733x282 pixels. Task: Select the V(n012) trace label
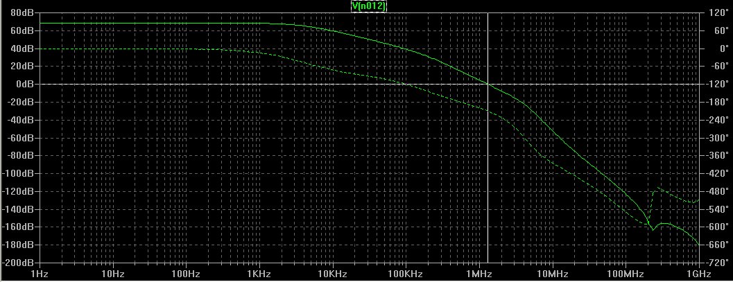(x=368, y=6)
